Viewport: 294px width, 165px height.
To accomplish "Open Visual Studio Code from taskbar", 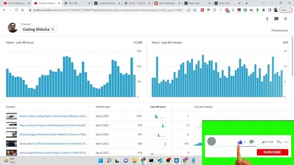I will point(159,160).
